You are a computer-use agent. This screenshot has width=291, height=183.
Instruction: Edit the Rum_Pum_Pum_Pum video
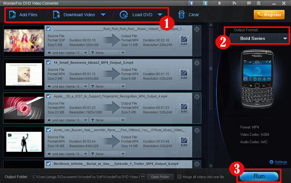tap(184, 41)
